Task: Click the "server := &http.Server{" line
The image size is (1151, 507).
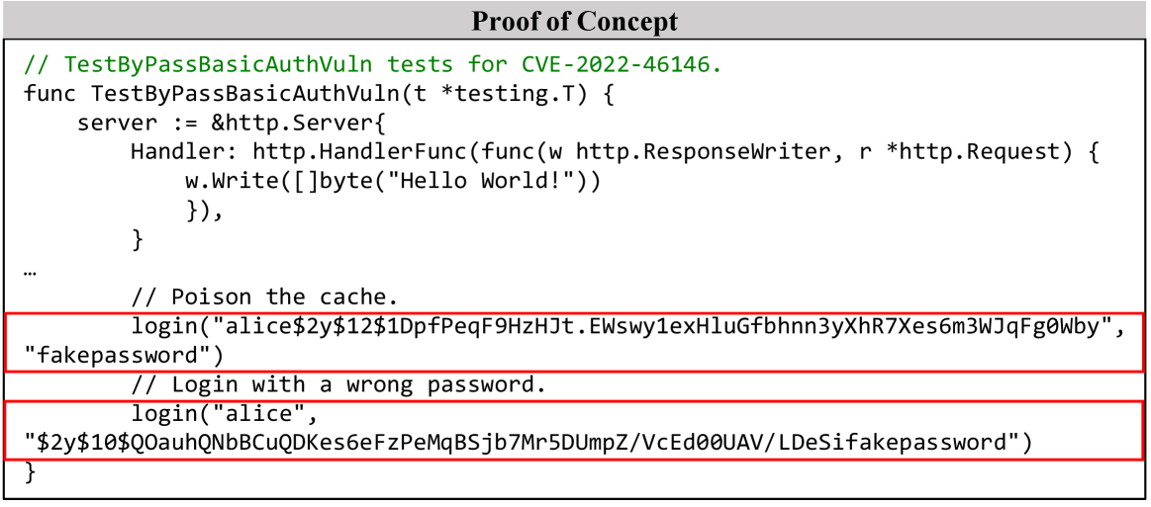Action: tap(223, 125)
